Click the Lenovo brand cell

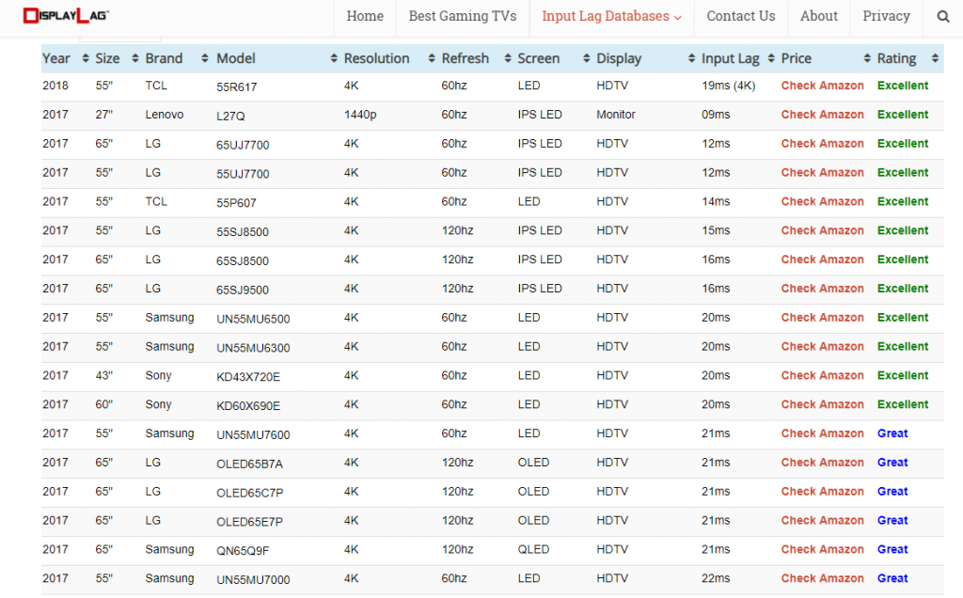click(165, 114)
